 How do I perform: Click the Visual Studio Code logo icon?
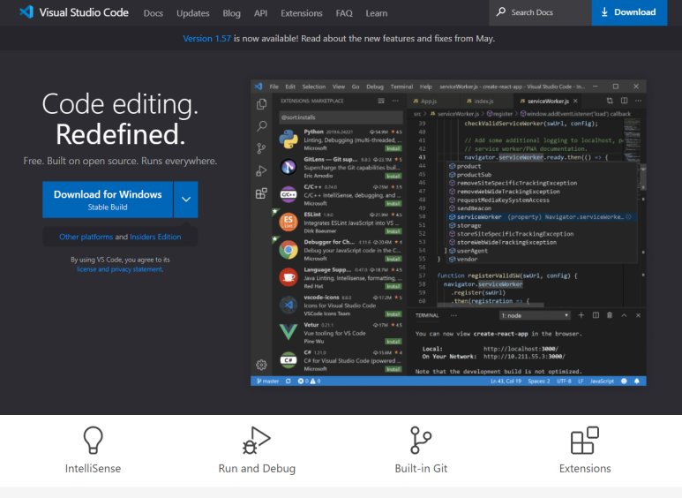[x=26, y=12]
